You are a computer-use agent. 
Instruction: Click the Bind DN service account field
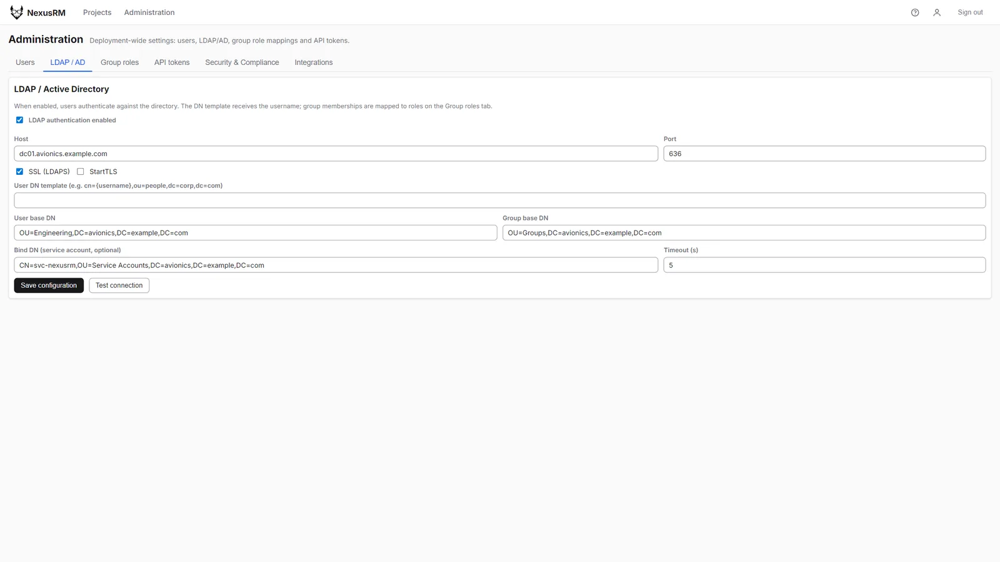[x=336, y=265]
